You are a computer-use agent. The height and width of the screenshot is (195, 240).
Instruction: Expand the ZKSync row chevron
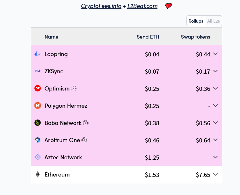215,71
